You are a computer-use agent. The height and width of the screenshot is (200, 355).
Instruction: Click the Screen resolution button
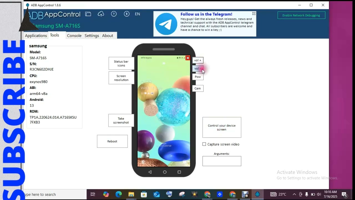[x=121, y=78]
